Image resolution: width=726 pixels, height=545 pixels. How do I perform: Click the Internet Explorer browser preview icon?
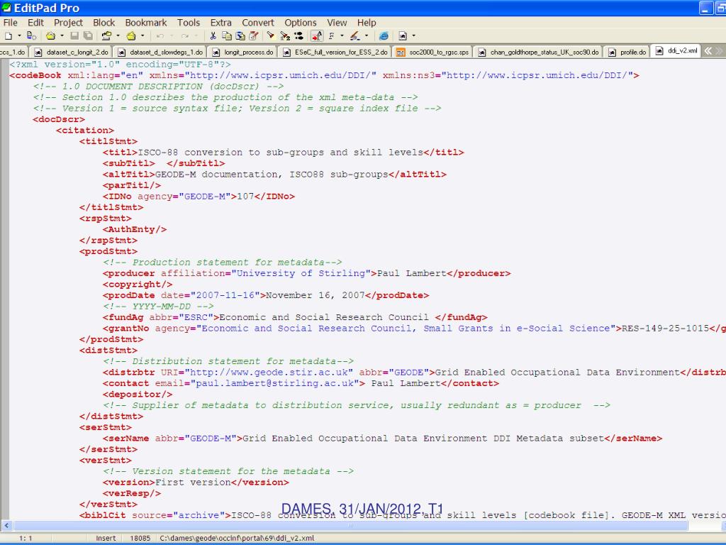coord(384,35)
